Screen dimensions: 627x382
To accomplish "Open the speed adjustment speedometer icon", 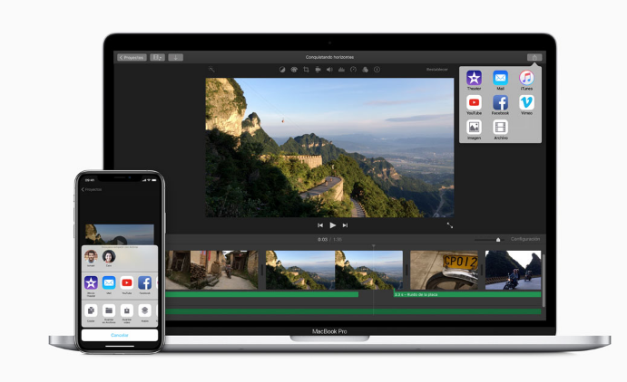I will tap(353, 69).
